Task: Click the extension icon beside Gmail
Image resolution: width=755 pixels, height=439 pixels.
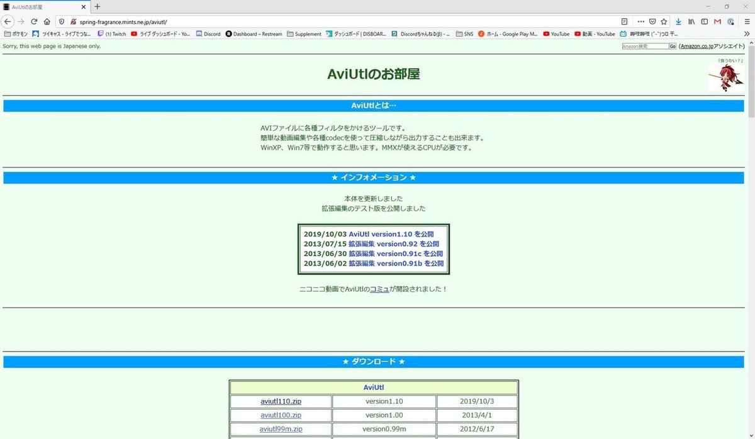Action: pos(730,21)
